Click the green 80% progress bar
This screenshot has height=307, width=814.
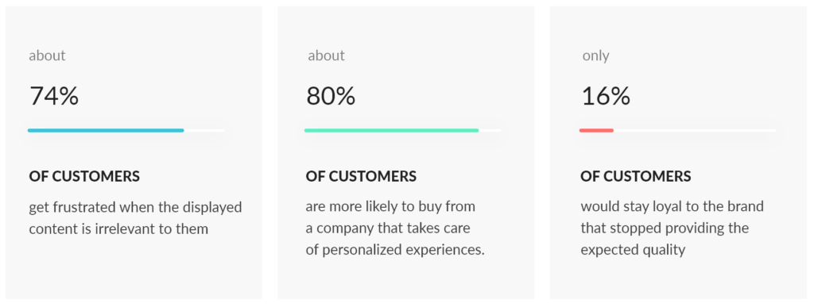[391, 130]
